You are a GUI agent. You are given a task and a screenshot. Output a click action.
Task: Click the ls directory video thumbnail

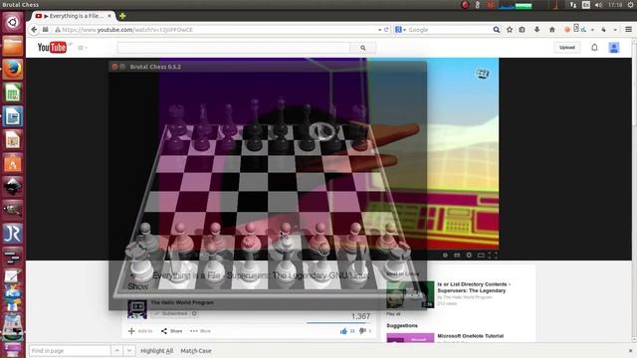point(410,294)
